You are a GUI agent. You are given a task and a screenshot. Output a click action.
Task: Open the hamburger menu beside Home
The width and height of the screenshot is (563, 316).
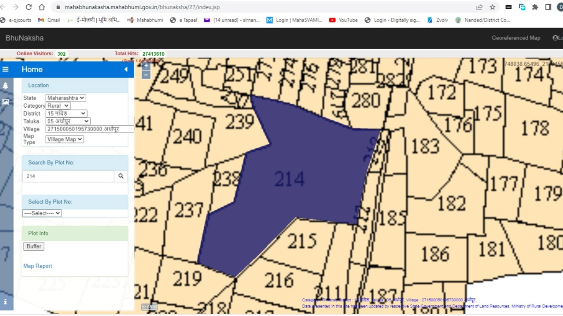click(6, 70)
